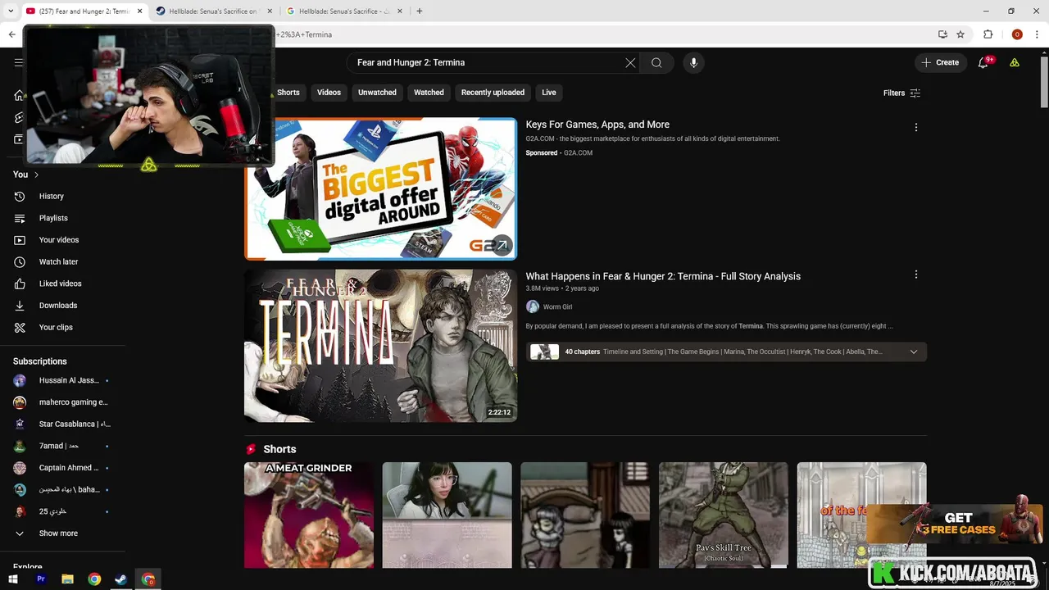Open Star Casablanca subscription channel
Viewport: 1049px width, 590px height.
63,424
